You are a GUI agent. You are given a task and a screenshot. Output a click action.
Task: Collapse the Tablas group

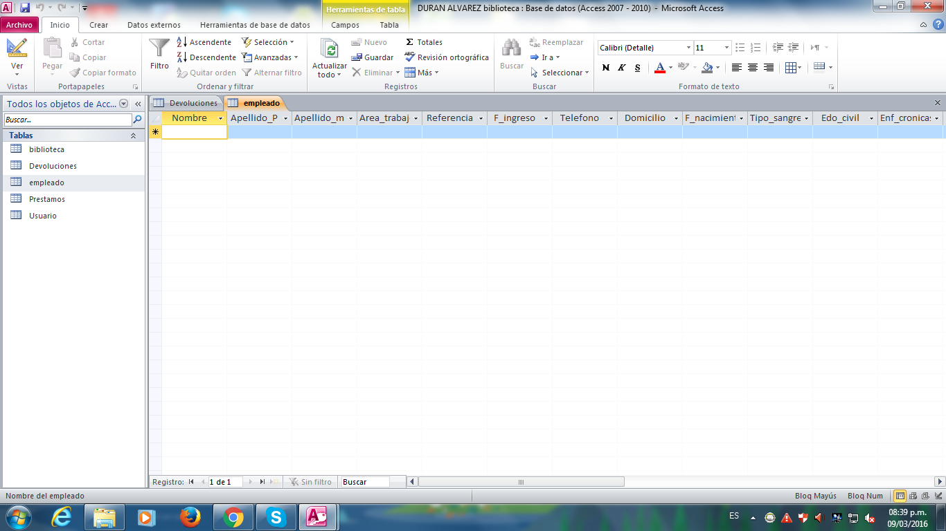133,136
